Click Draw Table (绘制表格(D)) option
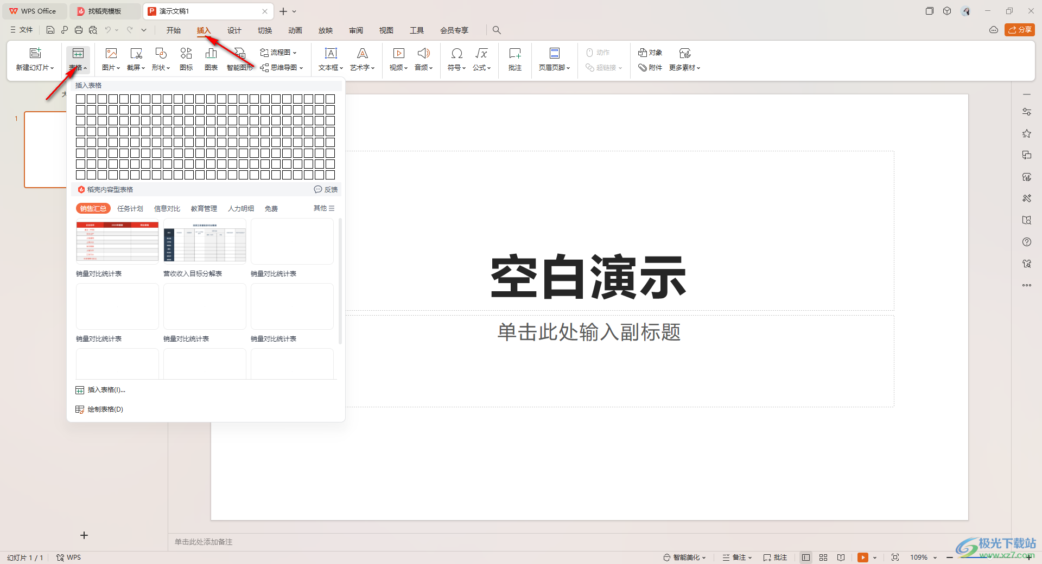Screen dimensions: 1042x564 [x=99, y=409]
